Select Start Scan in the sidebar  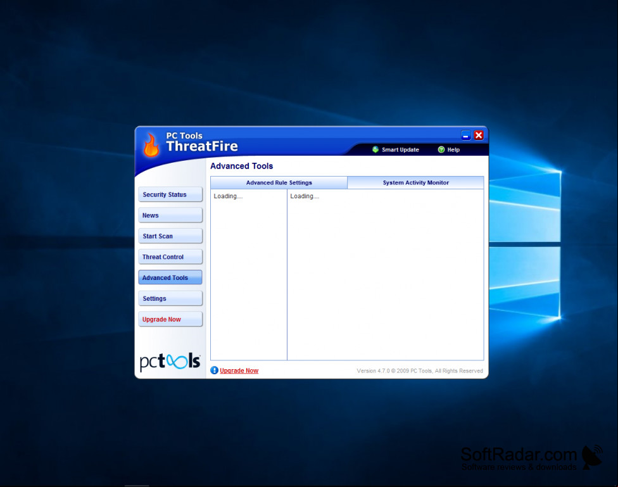[170, 236]
